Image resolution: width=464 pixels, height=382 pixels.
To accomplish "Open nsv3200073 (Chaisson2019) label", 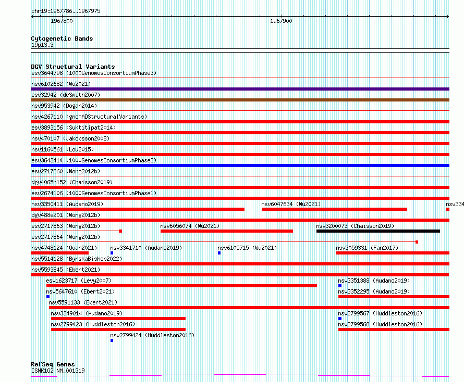I will [x=355, y=226].
